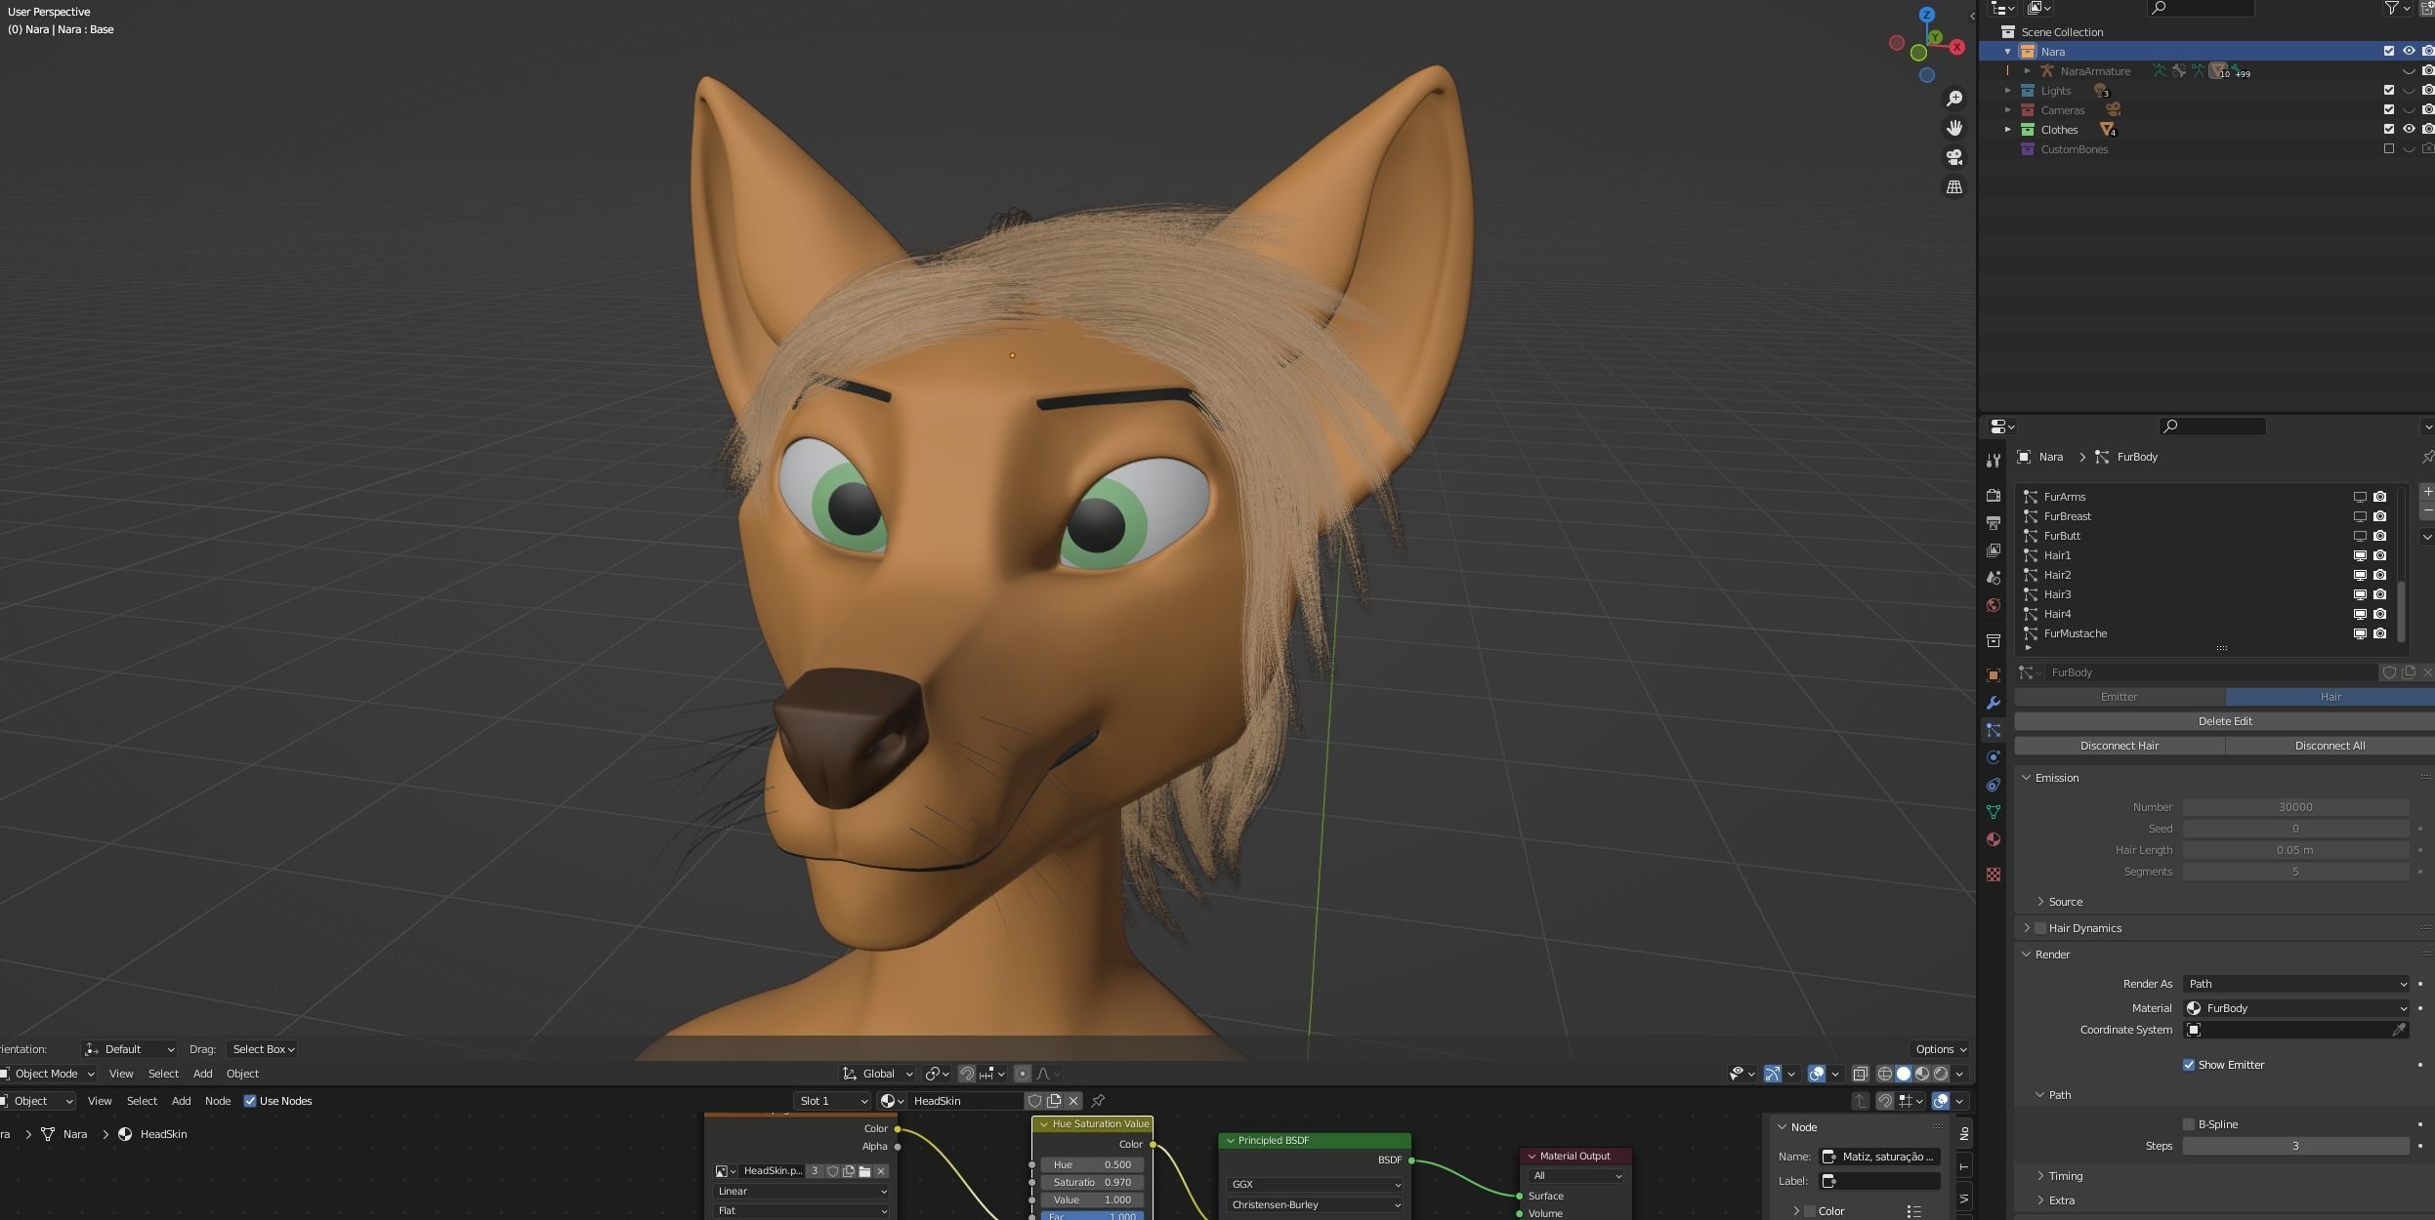Open the Texture properties tab
The image size is (2435, 1220).
pos(1993,874)
